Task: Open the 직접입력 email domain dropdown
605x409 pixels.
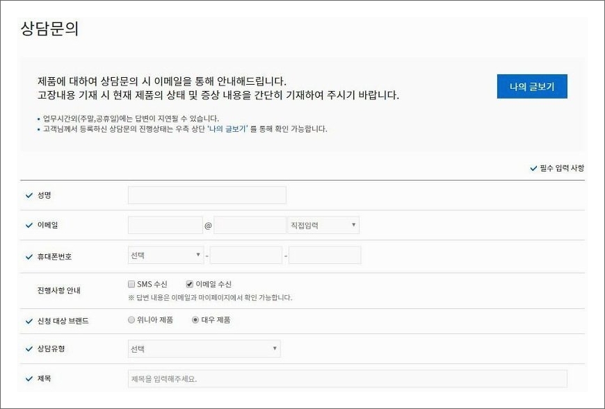Action: (322, 225)
